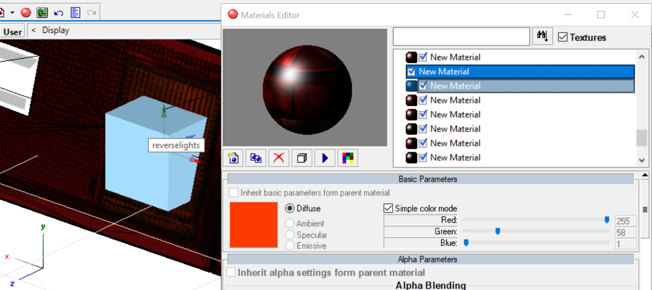
Task: Toggle the Simple color mode checkbox
Action: pos(388,208)
